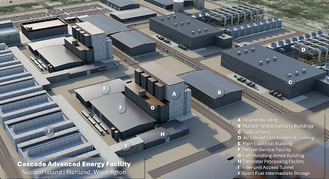Click the C marker on turbine area
The width and height of the screenshot is (329, 179).
291,82
